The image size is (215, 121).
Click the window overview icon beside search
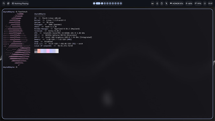click(x=8, y=3)
